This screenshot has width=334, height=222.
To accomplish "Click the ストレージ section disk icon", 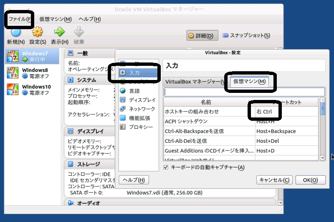I will click(71, 164).
